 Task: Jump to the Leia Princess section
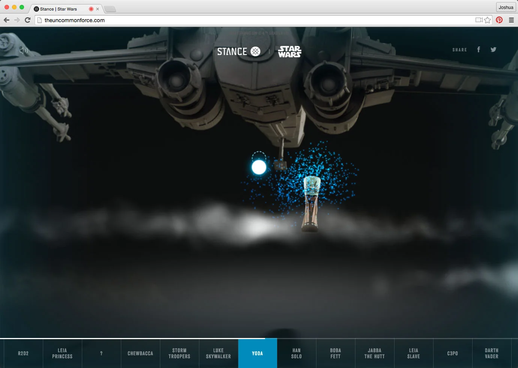click(x=62, y=353)
